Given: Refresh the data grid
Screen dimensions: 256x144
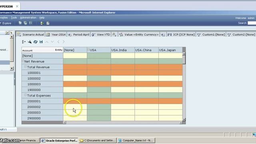Looking at the screenshot, I should (35, 42).
